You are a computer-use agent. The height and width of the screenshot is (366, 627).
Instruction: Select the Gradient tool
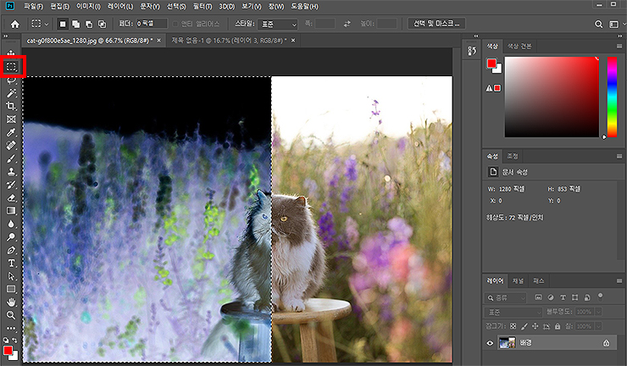click(11, 210)
